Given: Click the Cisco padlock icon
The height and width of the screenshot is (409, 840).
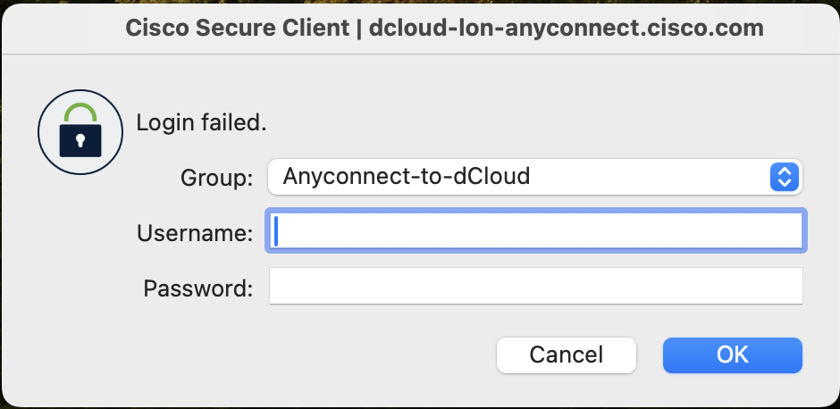Looking at the screenshot, I should tap(80, 131).
